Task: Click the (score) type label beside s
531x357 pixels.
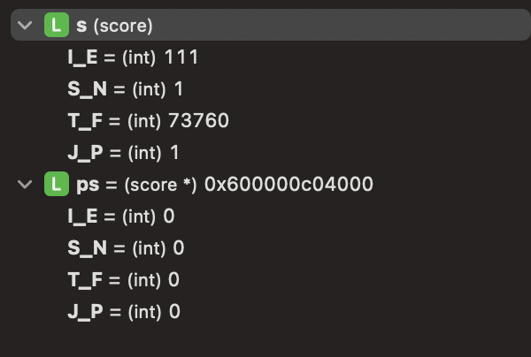Action: tap(123, 26)
